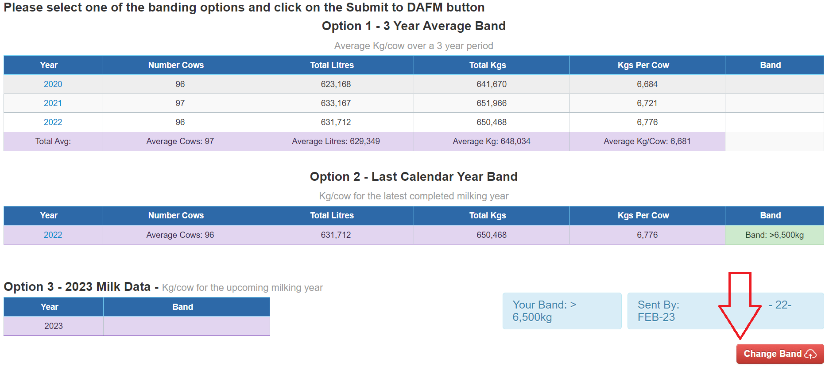Click the cloud upload icon on Change Band
Viewport: 829px width, 366px height.
[810, 354]
